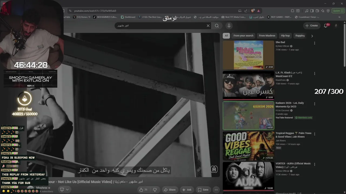Click the Brave Rewards triangle icon

[258, 11]
